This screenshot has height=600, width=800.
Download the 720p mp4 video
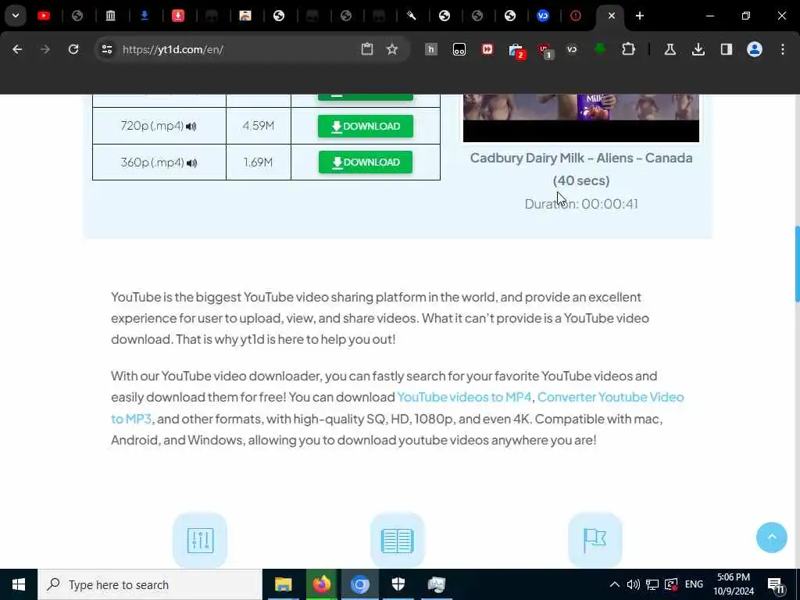(x=366, y=126)
